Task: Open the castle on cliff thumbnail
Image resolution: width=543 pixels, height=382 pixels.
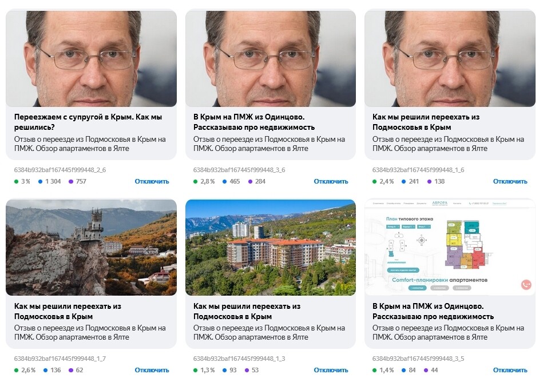Action: [x=91, y=247]
